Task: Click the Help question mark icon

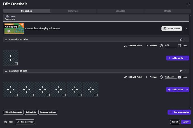Action: pyautogui.click(x=6, y=122)
